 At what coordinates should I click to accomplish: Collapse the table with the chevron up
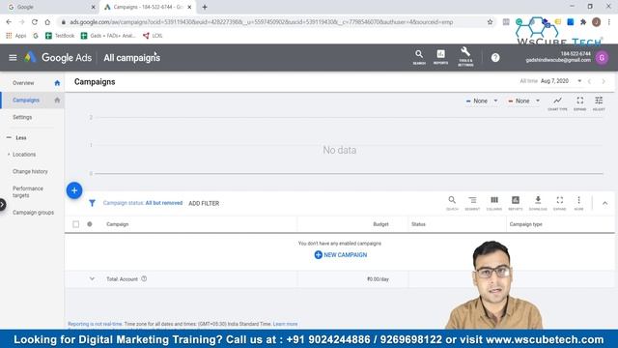tap(605, 203)
